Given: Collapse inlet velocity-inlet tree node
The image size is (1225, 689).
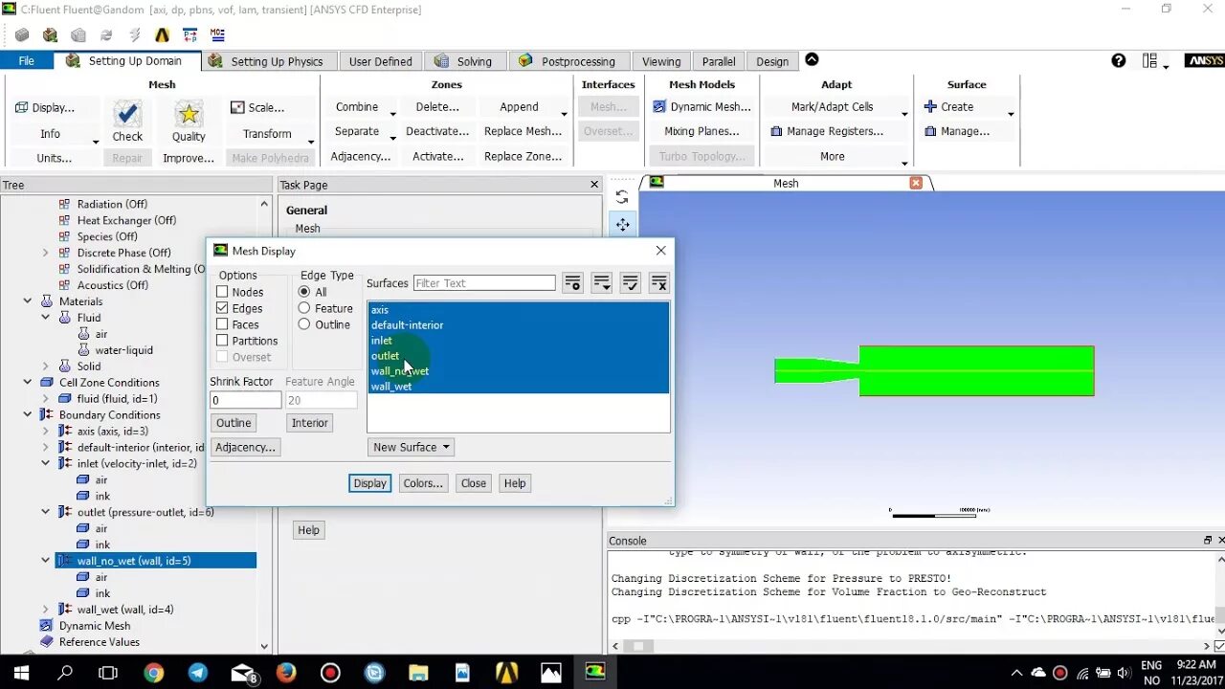Looking at the screenshot, I should tap(45, 463).
